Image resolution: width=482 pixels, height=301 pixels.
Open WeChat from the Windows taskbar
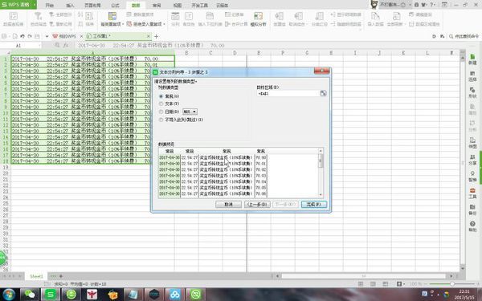(30, 295)
